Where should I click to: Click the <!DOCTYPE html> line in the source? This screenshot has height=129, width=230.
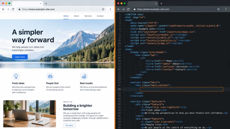click(134, 14)
